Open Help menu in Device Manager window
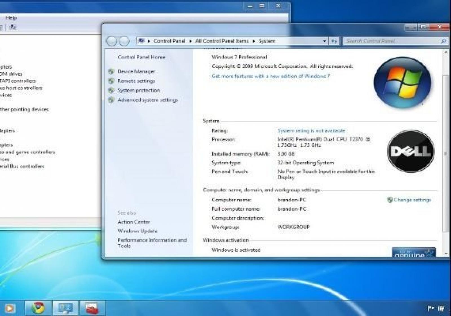This screenshot has height=316, width=451. [11, 17]
